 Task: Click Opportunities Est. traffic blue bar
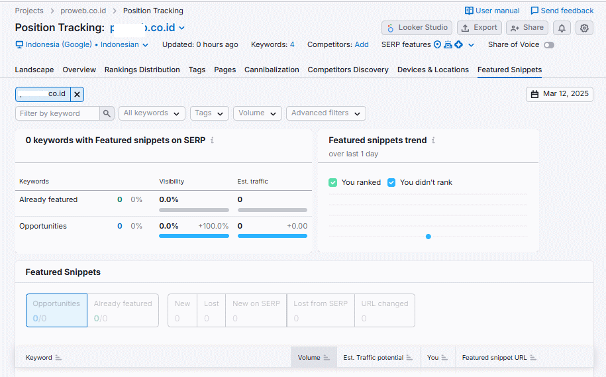[272, 236]
